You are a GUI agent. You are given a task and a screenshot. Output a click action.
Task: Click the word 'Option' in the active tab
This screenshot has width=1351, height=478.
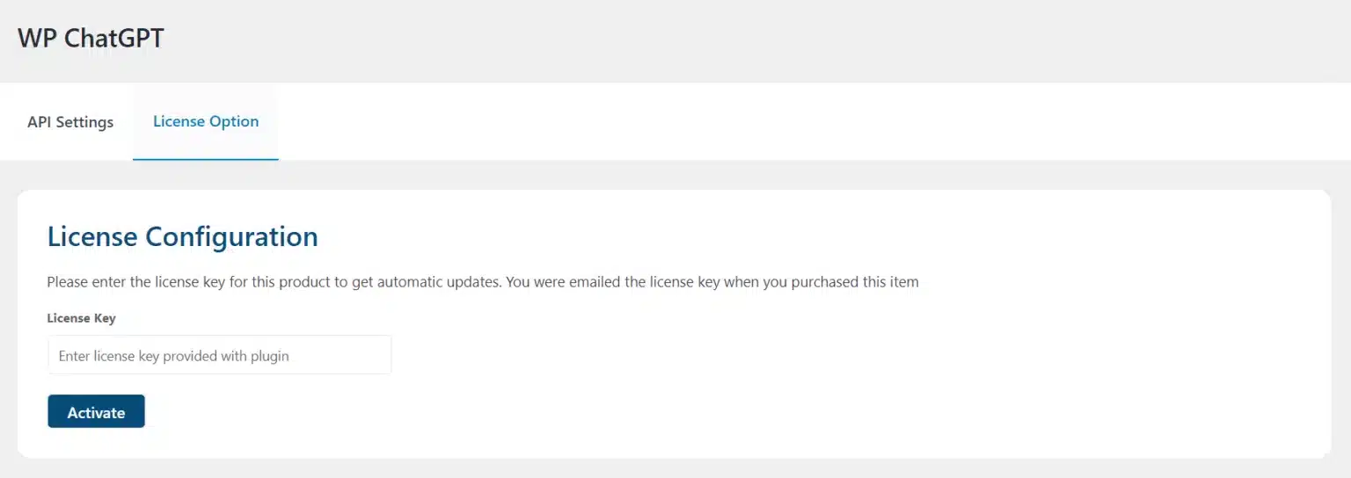point(234,121)
